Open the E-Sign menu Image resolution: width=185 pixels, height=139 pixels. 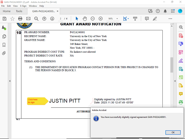(23, 6)
